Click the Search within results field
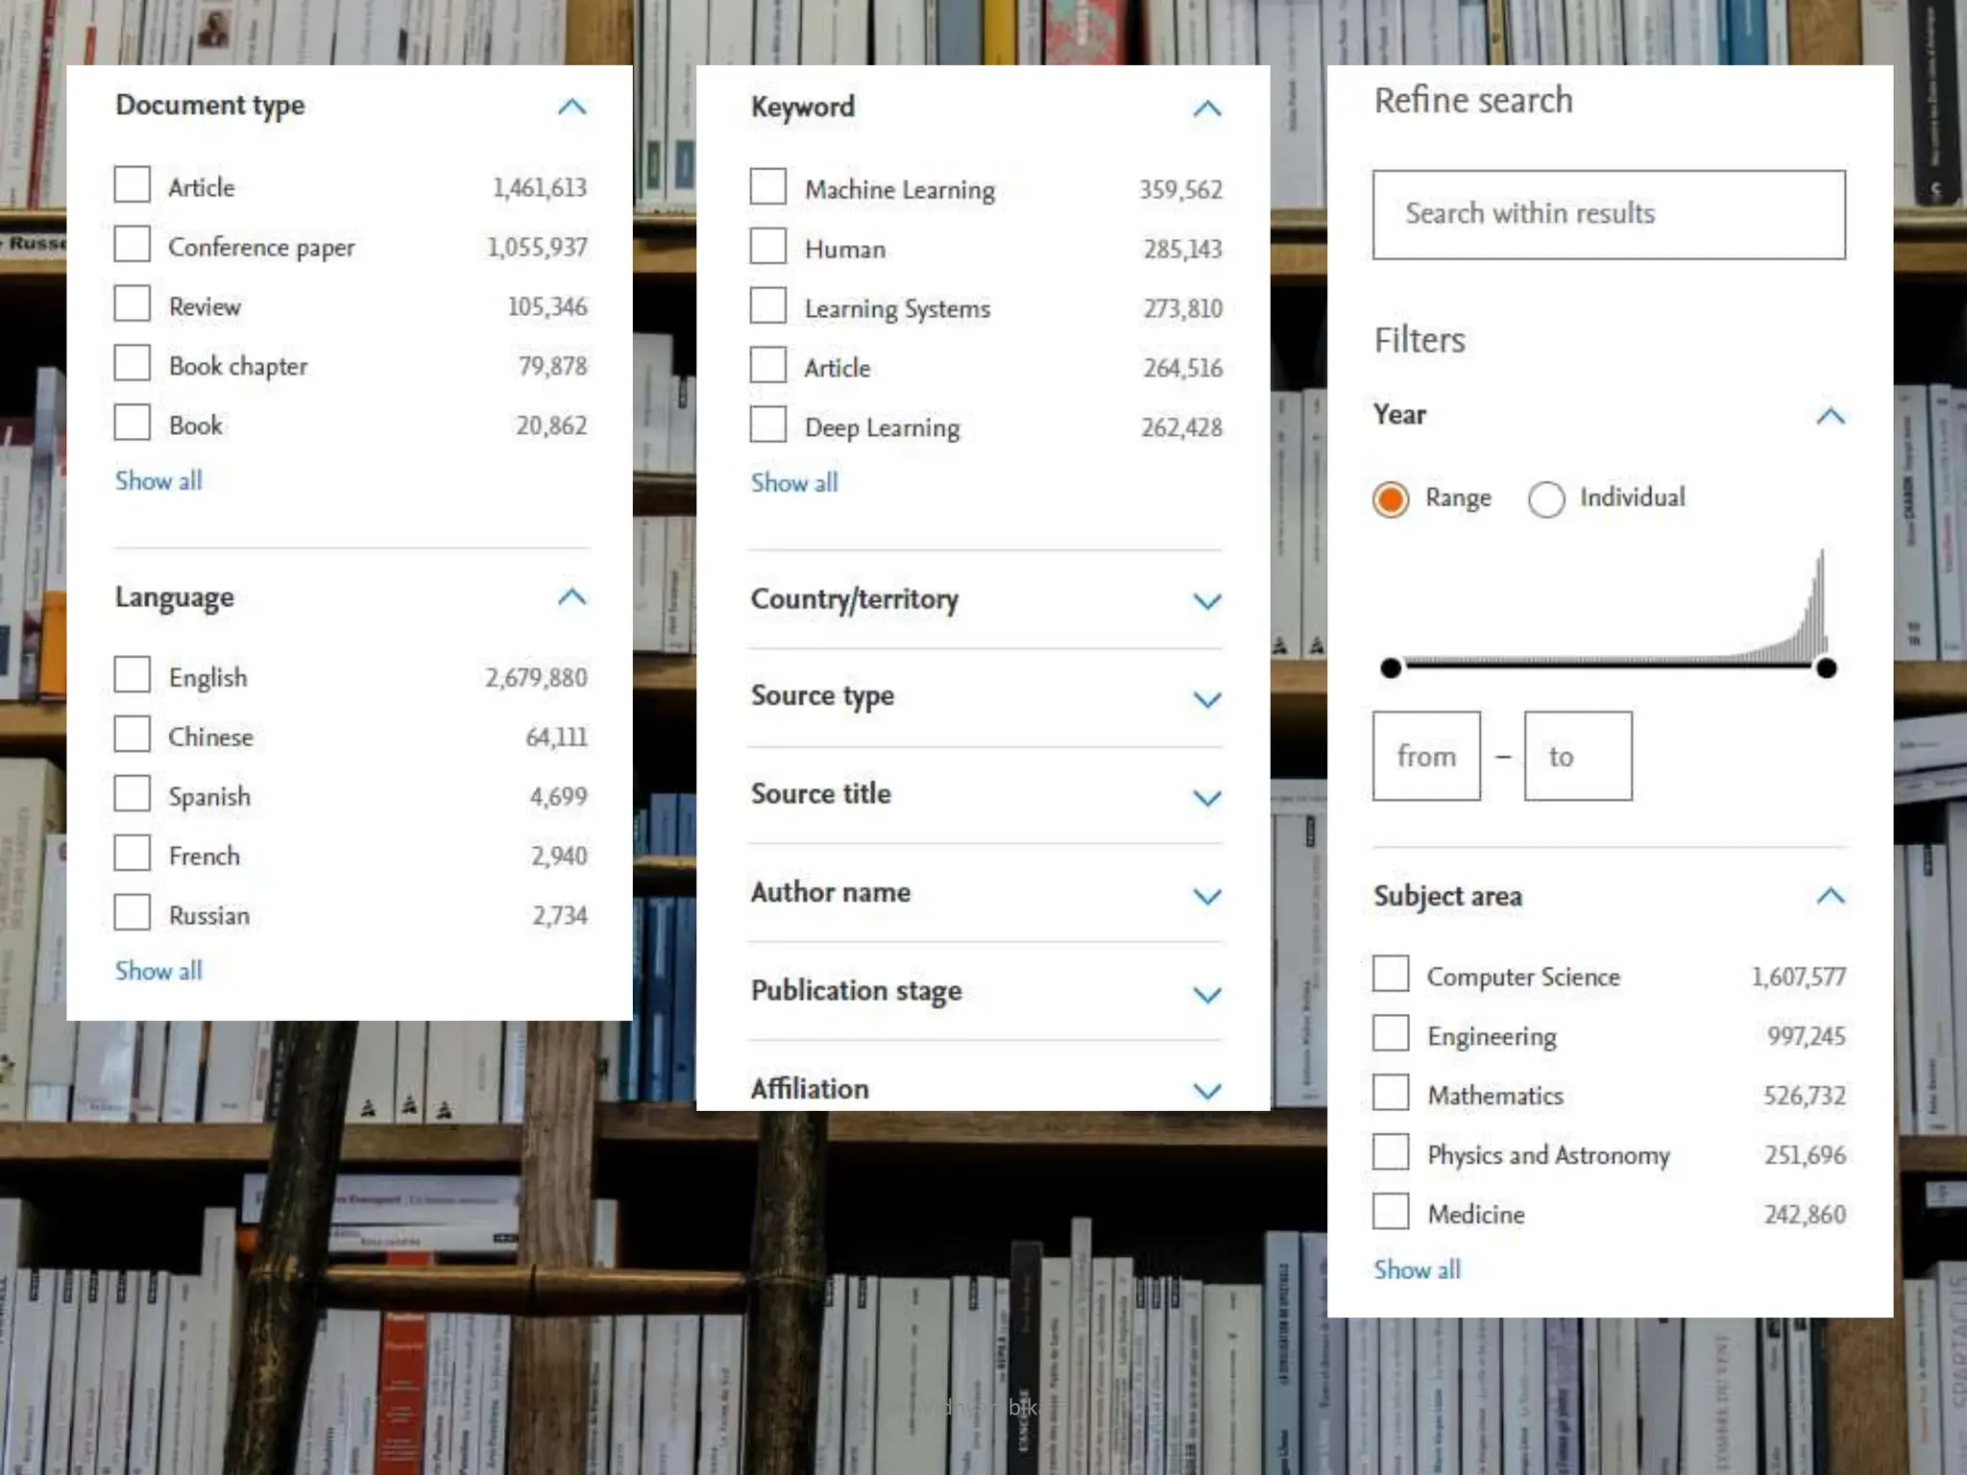The image size is (1967, 1475). tap(1608, 214)
